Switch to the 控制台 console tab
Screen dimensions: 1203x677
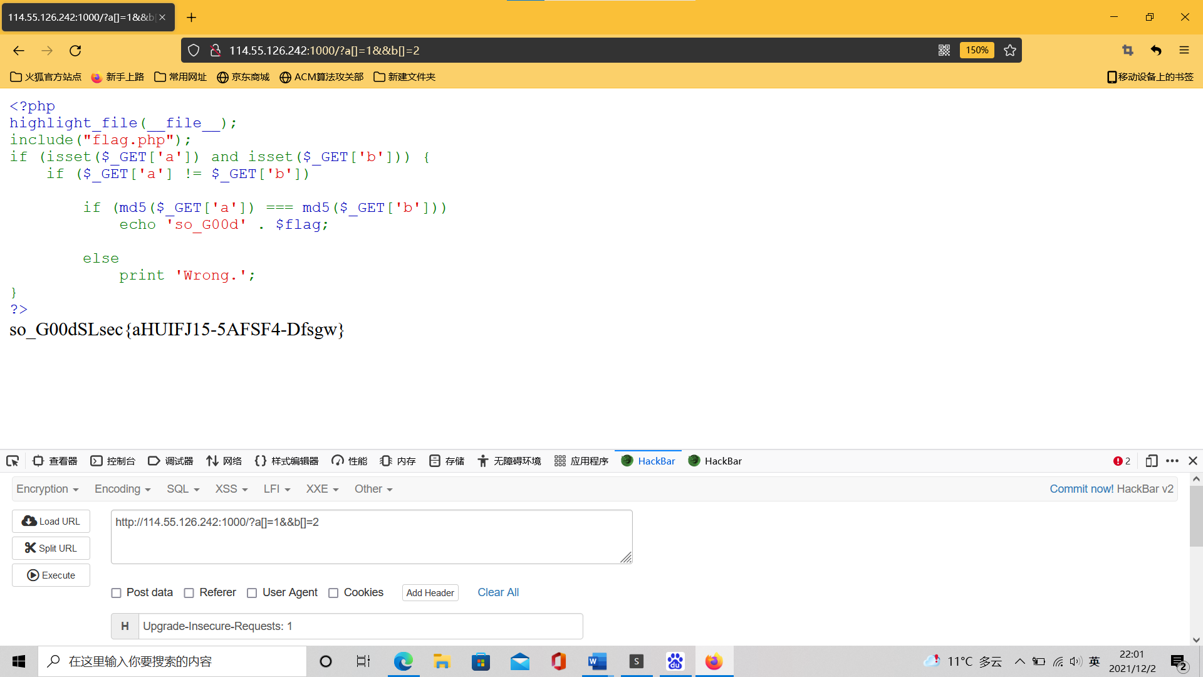click(113, 461)
